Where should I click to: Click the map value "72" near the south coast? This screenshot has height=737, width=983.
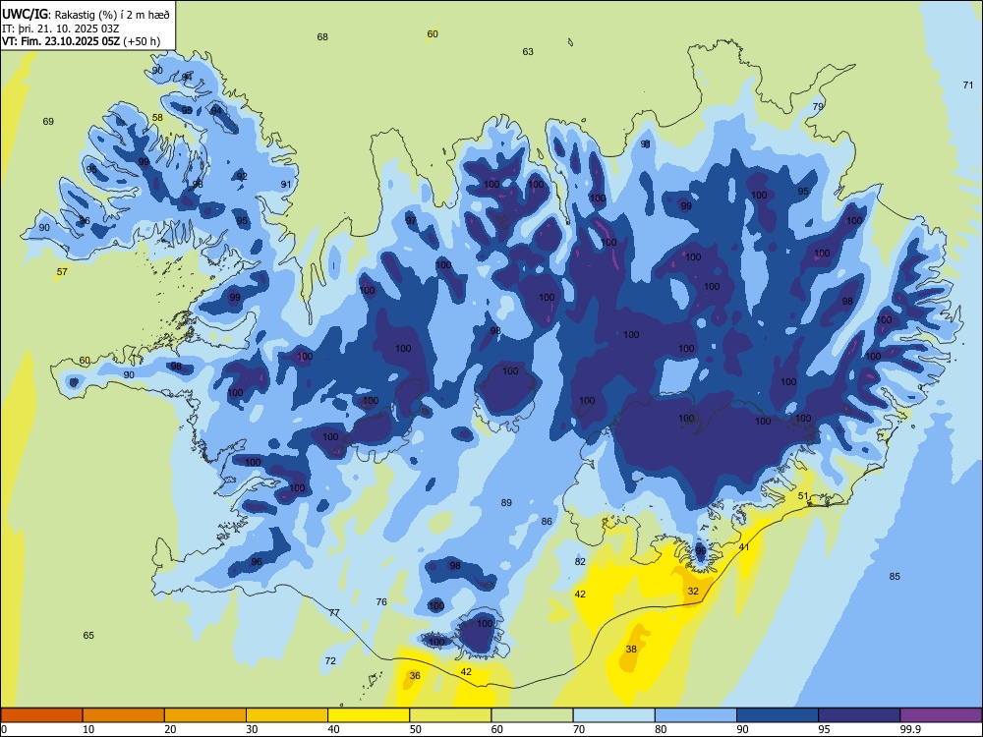(330, 660)
